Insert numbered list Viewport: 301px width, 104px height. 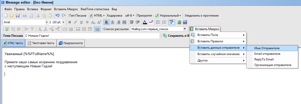click(x=164, y=22)
